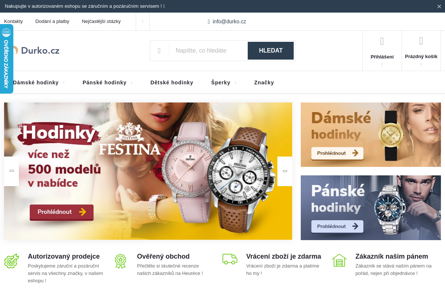Go to next slide in Festina carousel
Image resolution: width=445 pixels, height=296 pixels.
(x=285, y=171)
